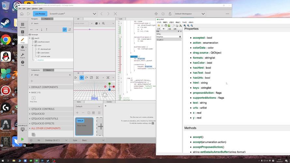290x163 pixels.
Task: Click the green run triangle at bottom-left sidebar
Action: point(23,139)
